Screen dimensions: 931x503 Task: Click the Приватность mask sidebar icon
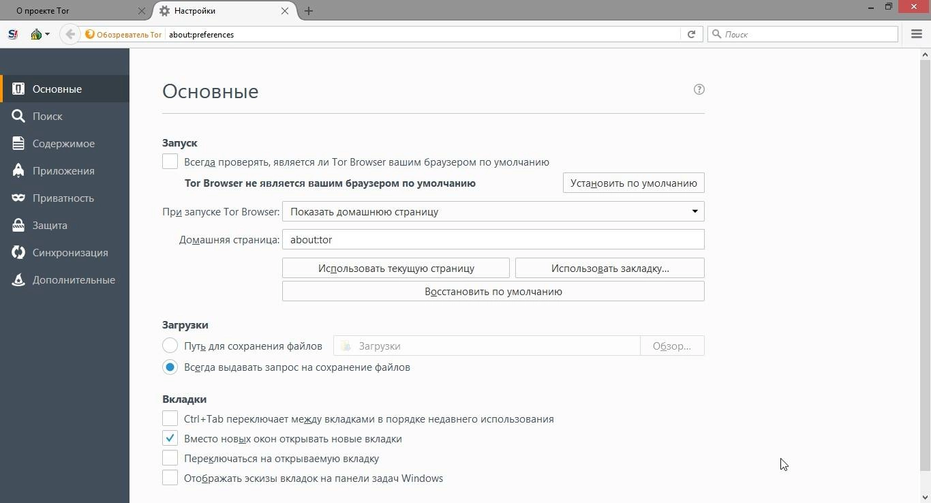(18, 198)
